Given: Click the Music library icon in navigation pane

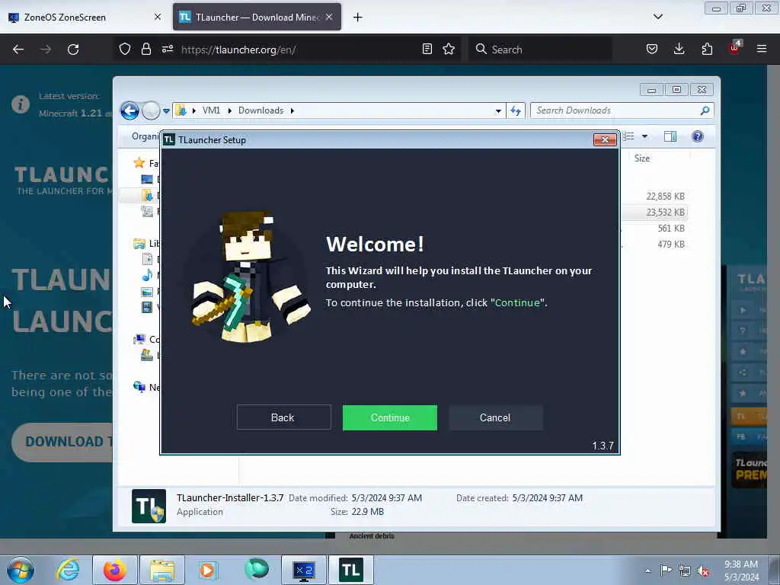Looking at the screenshot, I should (147, 275).
